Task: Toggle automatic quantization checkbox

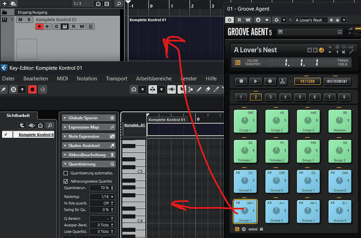Action: [x=65, y=173]
